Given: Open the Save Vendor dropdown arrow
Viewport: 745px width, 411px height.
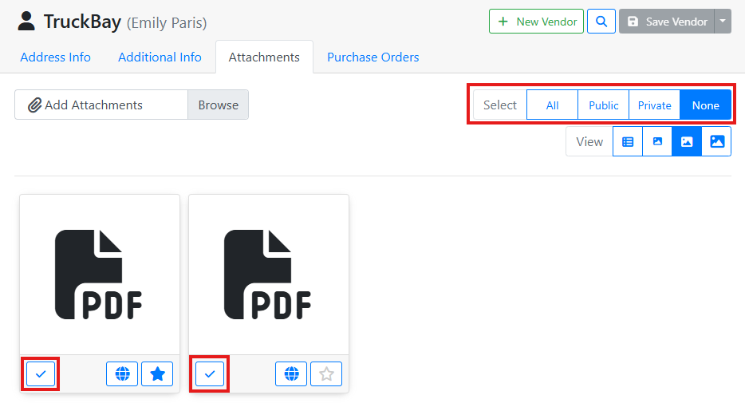Looking at the screenshot, I should tap(723, 22).
